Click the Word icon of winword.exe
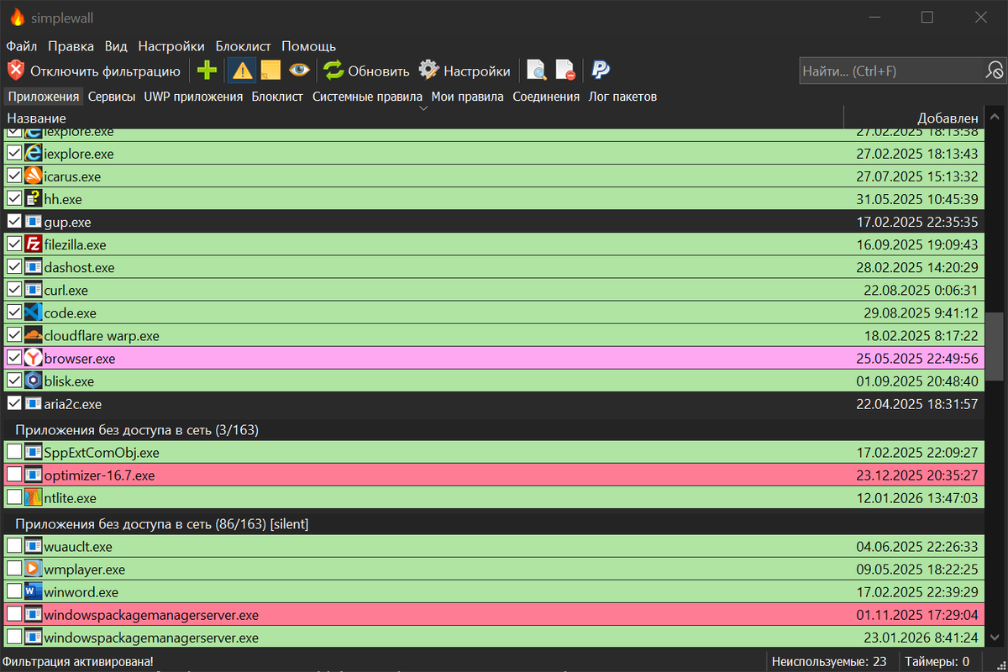 (34, 591)
